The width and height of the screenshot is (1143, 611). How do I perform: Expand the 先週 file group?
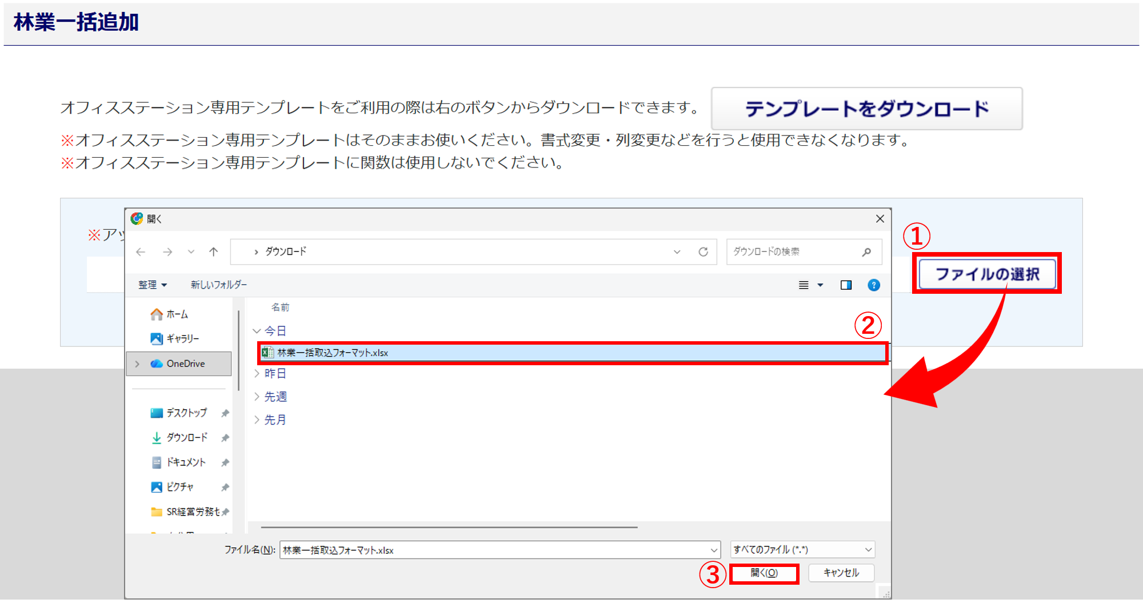257,397
